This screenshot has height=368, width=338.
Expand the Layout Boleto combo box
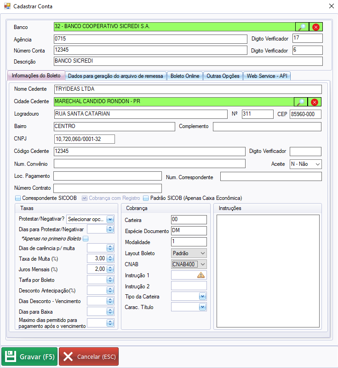202,253
